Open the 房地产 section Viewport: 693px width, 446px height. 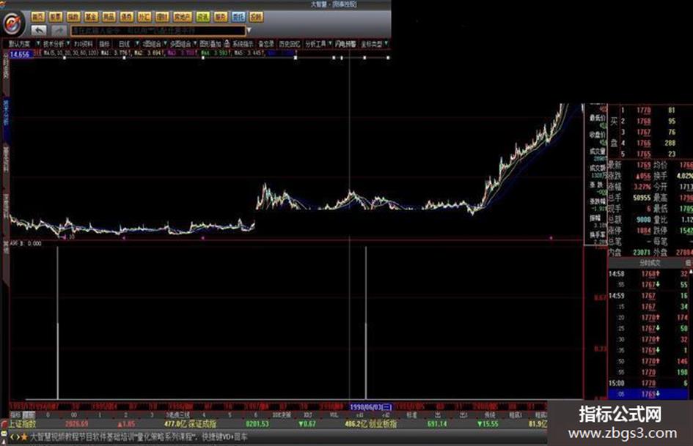pos(182,17)
